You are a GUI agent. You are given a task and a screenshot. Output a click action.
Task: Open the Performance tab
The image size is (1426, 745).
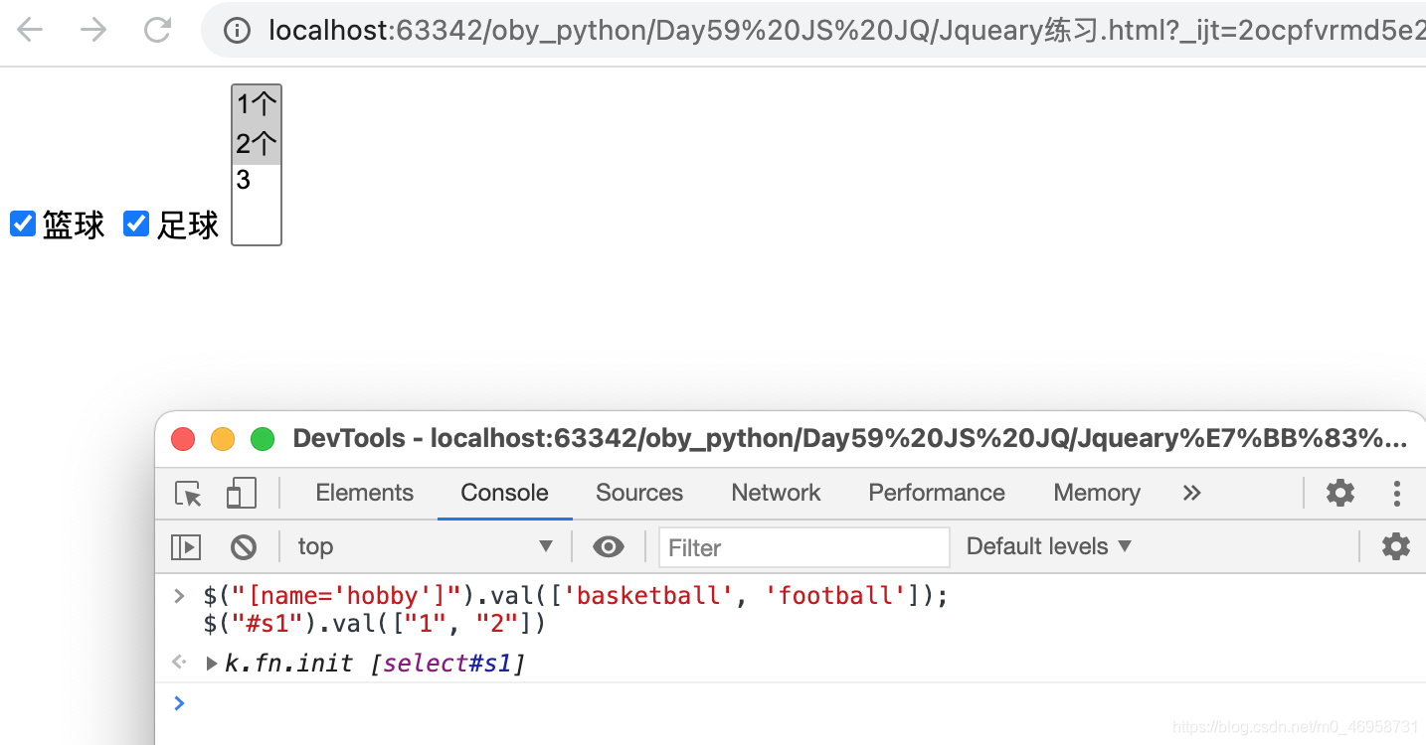[x=937, y=493]
